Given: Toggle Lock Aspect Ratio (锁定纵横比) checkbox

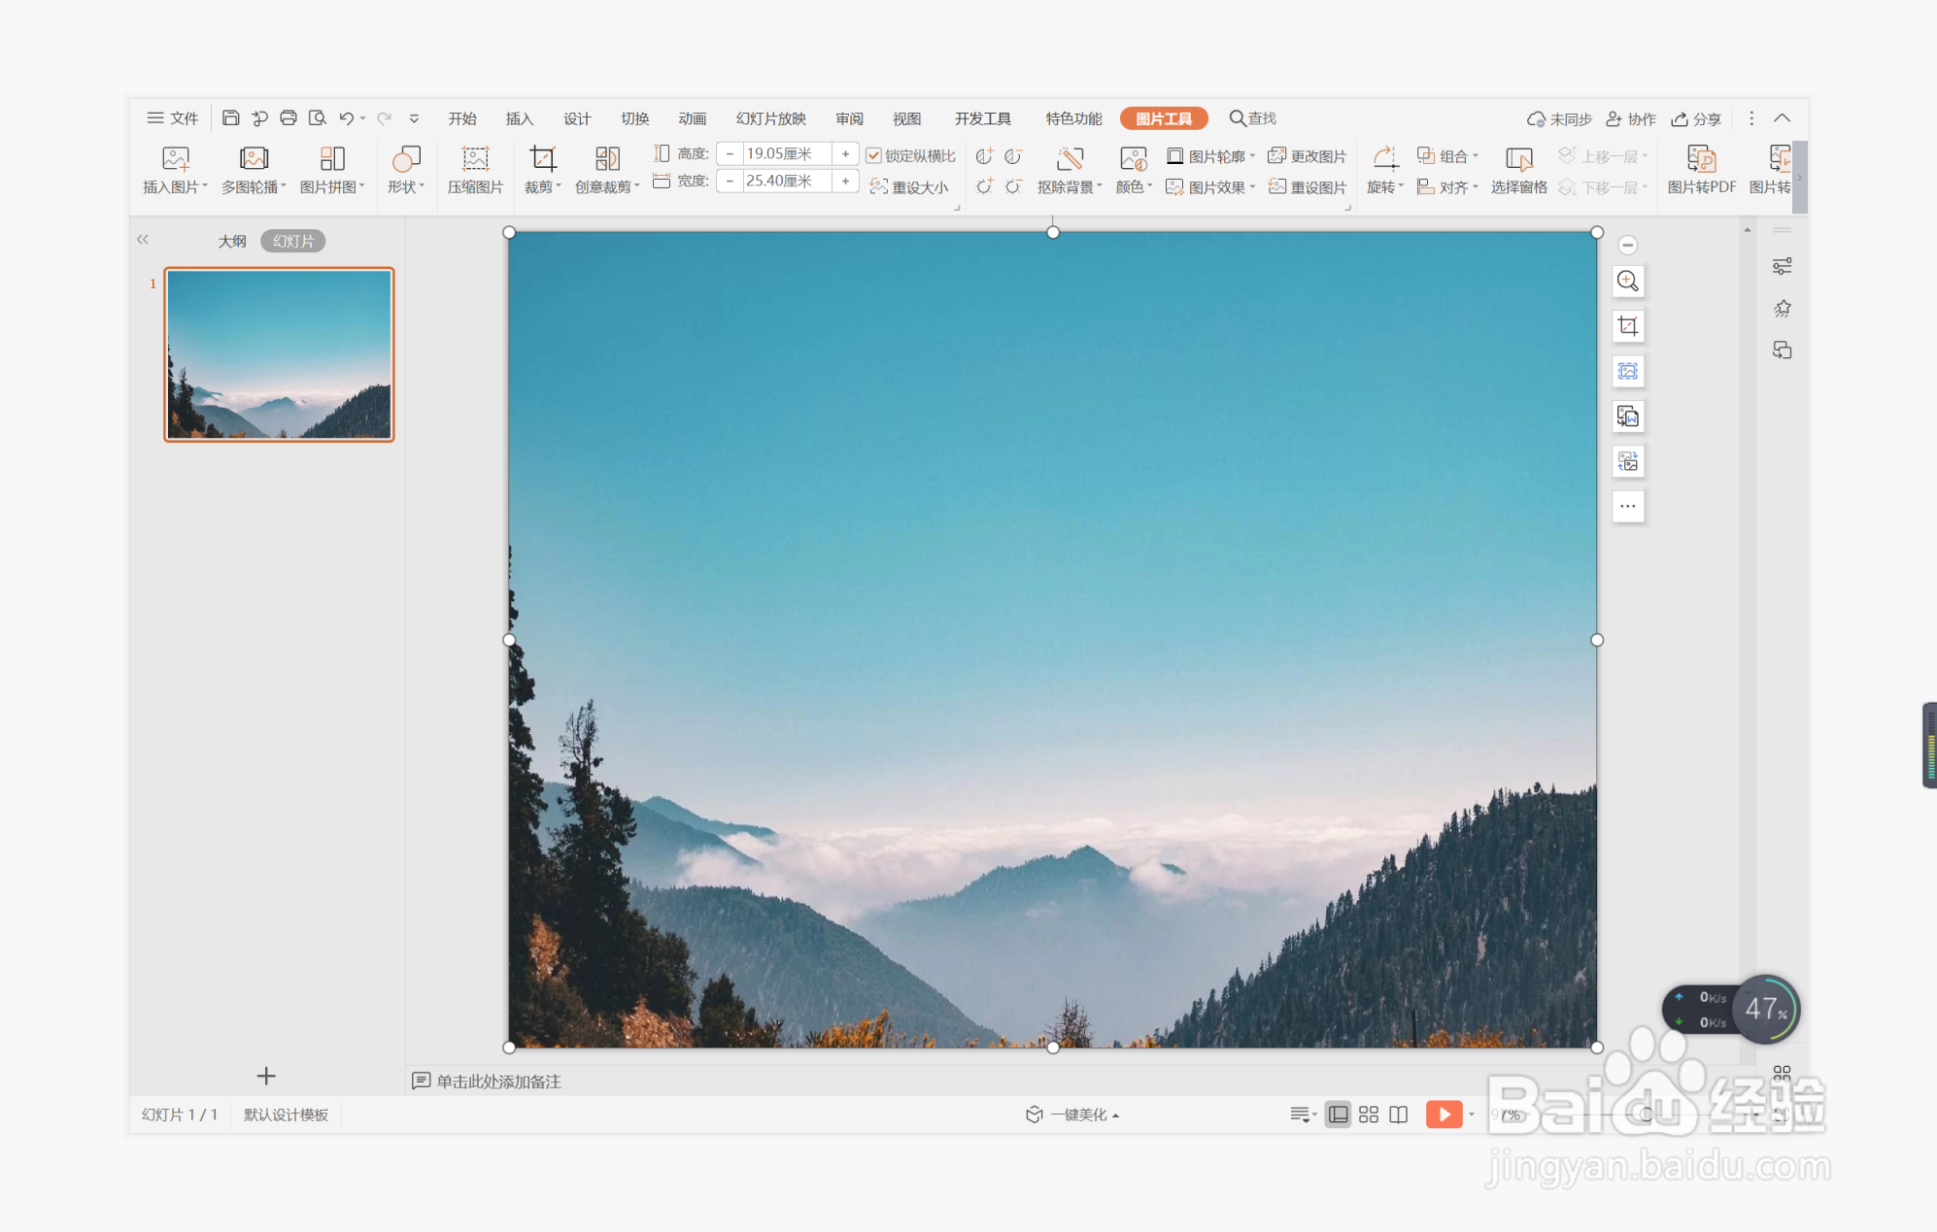Looking at the screenshot, I should click(874, 155).
